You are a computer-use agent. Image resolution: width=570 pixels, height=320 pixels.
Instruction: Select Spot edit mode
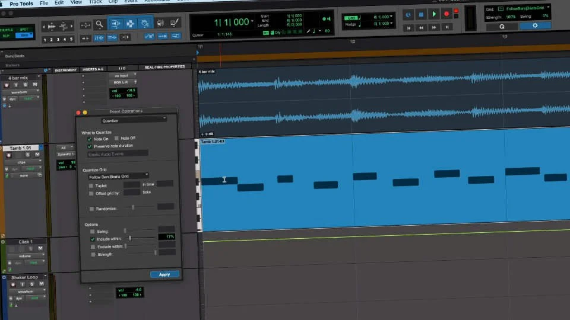click(x=24, y=30)
